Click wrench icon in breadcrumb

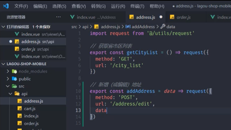pyautogui.click(x=163, y=27)
